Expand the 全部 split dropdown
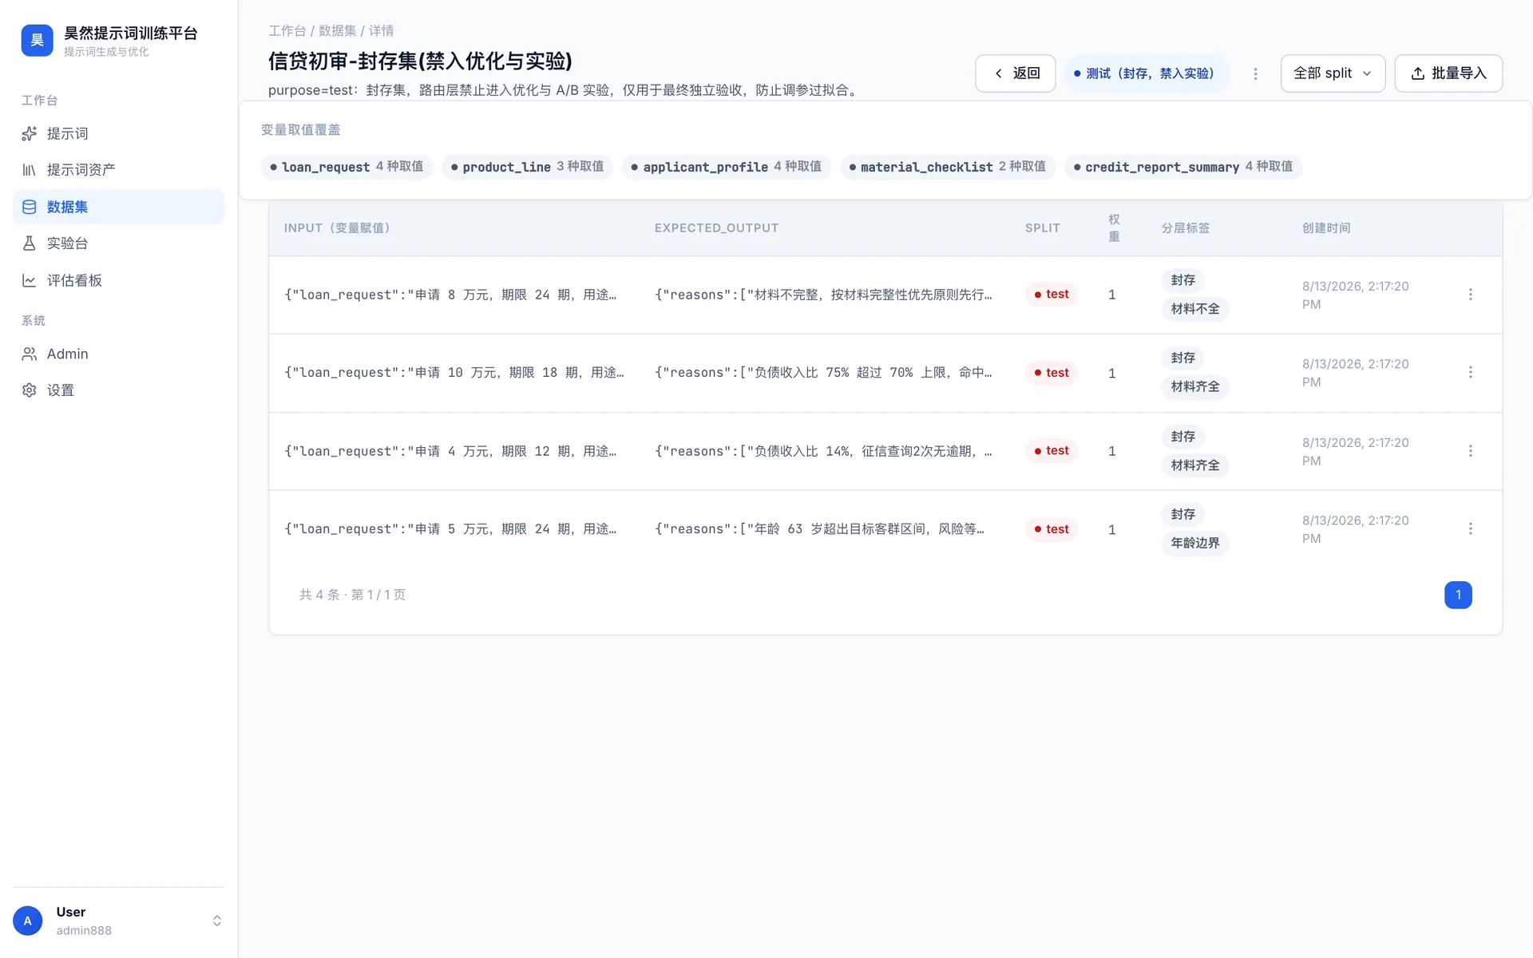Viewport: 1533px width, 958px height. click(x=1333, y=73)
